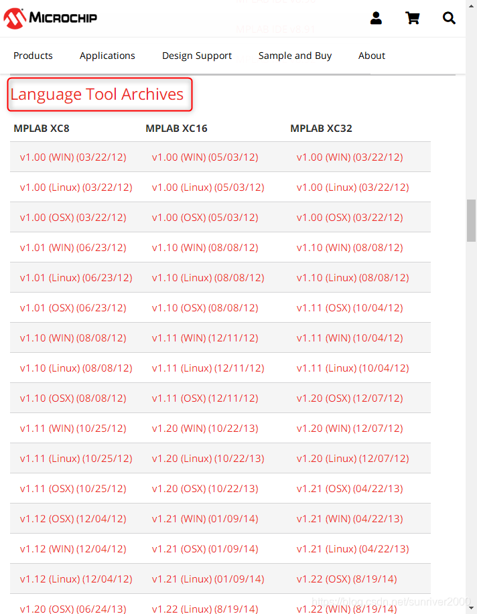Download XC8 v1.10 (Linux) (08/08/12)
477x614 pixels.
click(76, 368)
